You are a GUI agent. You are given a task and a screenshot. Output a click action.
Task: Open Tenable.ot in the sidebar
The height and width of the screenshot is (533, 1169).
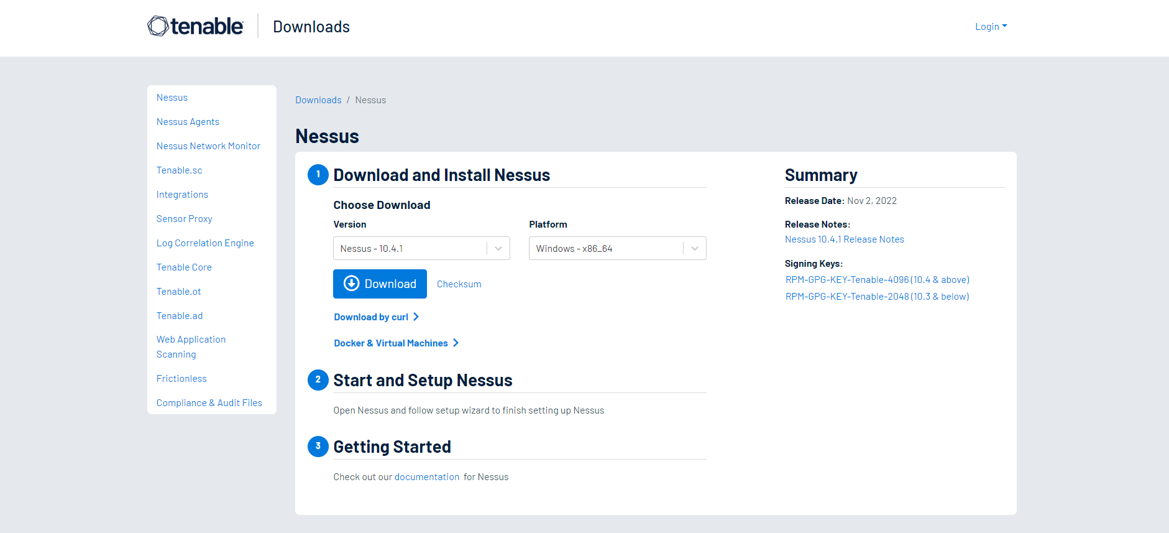pos(179,292)
